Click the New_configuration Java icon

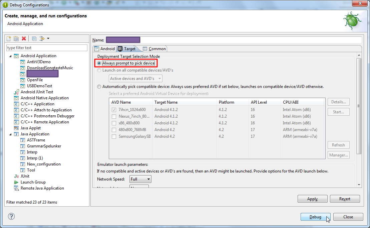(23, 164)
